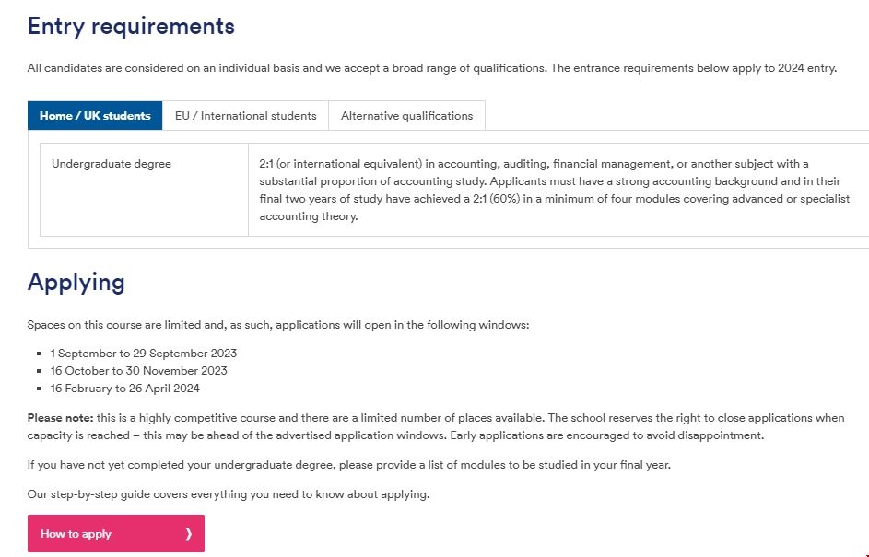Click the Applying section heading
Screen dimensions: 869x557
[x=76, y=282]
